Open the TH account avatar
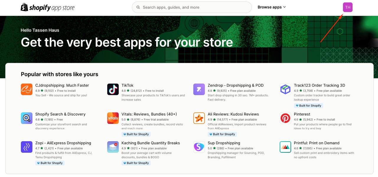This screenshot has height=177, width=378. (348, 7)
